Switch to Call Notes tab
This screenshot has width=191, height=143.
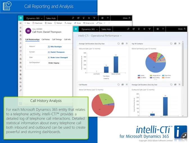point(46,40)
